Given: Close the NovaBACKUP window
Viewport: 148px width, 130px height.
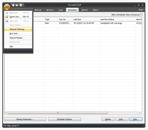Looking at the screenshot, I should (x=143, y=5).
